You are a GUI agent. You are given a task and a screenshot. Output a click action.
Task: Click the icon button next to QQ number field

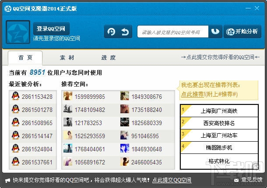[215, 31]
